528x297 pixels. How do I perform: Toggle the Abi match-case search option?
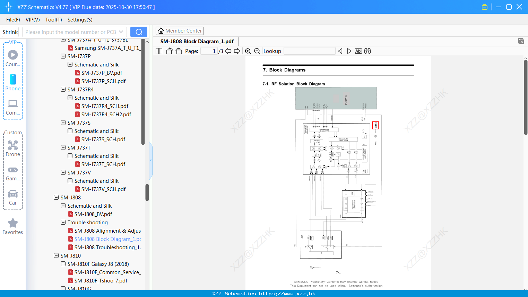(x=358, y=51)
